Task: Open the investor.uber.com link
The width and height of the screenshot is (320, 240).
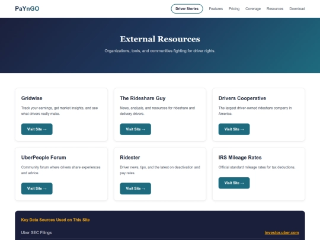Action: pos(281,233)
